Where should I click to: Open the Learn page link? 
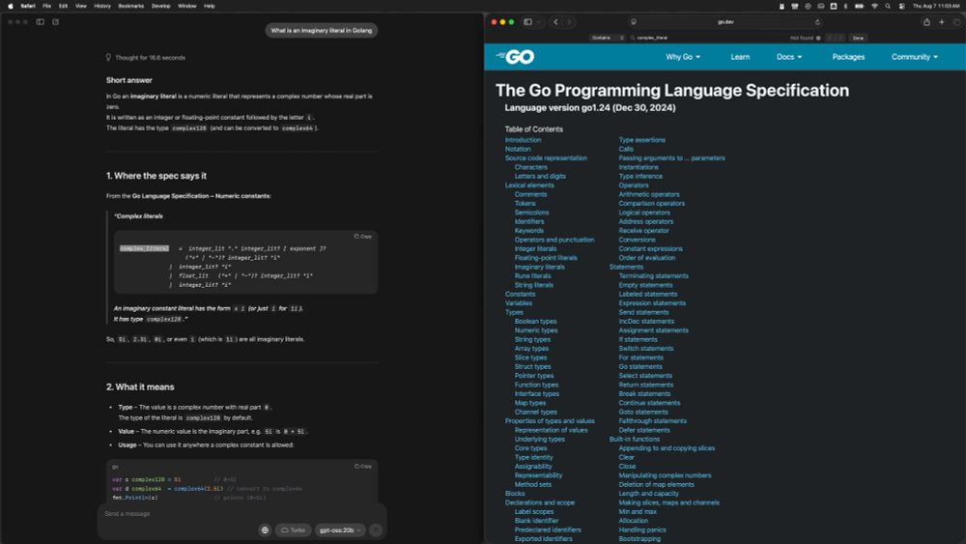(x=740, y=57)
